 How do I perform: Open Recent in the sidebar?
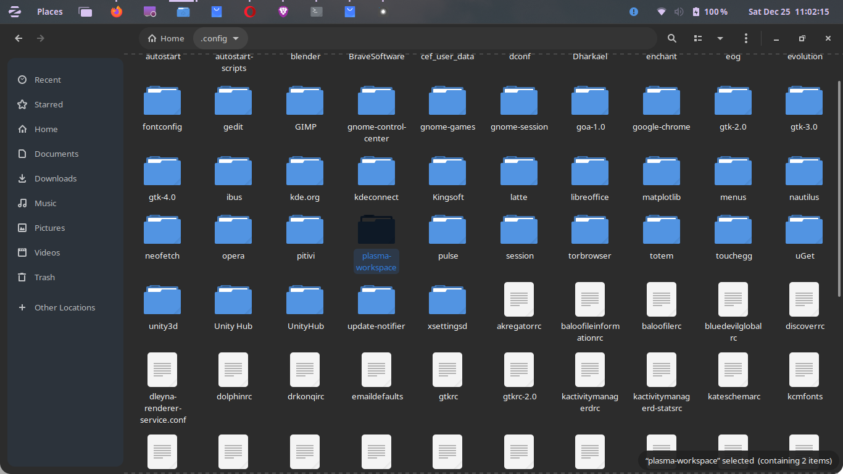pos(48,80)
